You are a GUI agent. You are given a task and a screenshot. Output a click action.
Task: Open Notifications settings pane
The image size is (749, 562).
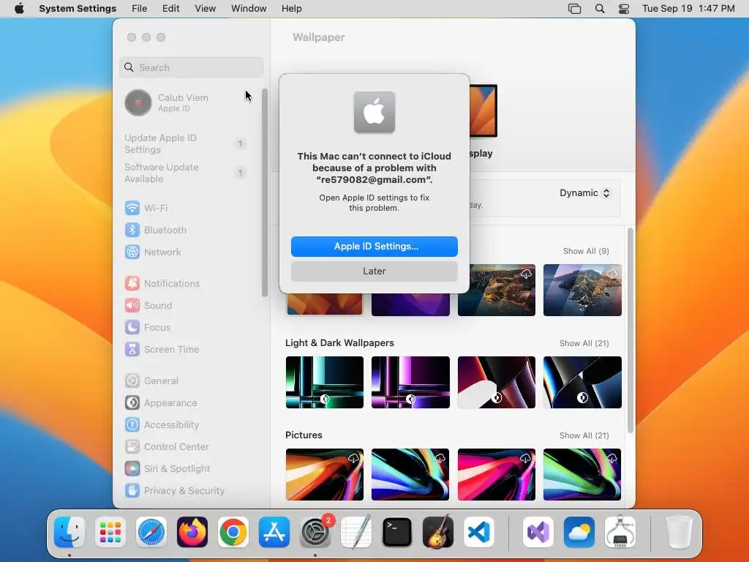162,283
